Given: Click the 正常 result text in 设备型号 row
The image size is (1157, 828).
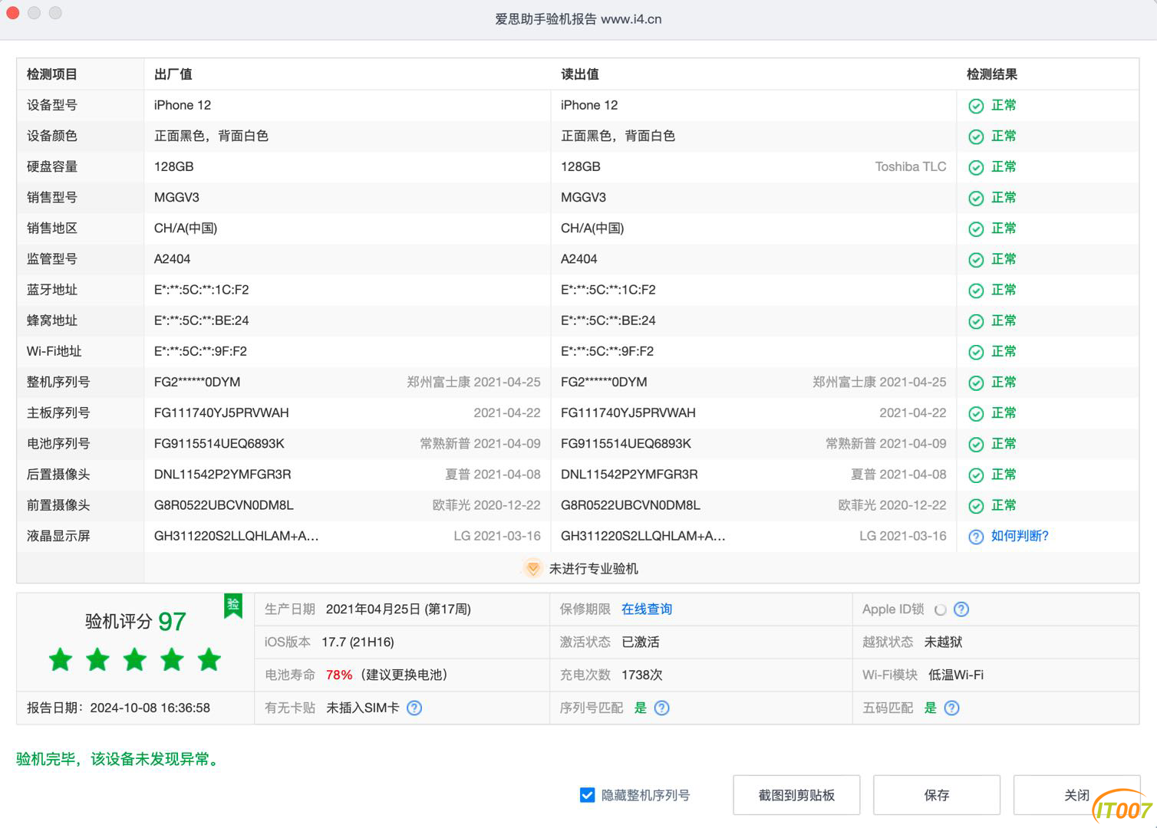Looking at the screenshot, I should tap(1003, 105).
